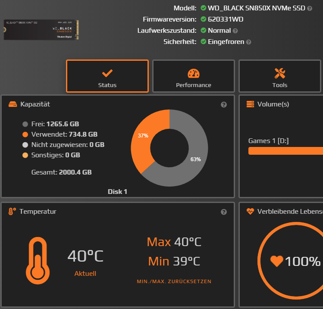This screenshot has width=323, height=309.
Task: Click green check beside Modell
Action: (x=203, y=8)
